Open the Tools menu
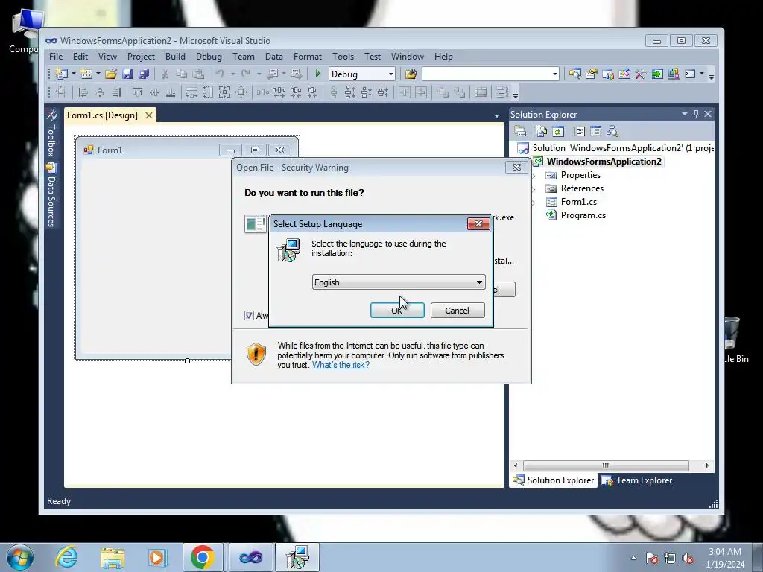Image resolution: width=763 pixels, height=572 pixels. coord(343,57)
